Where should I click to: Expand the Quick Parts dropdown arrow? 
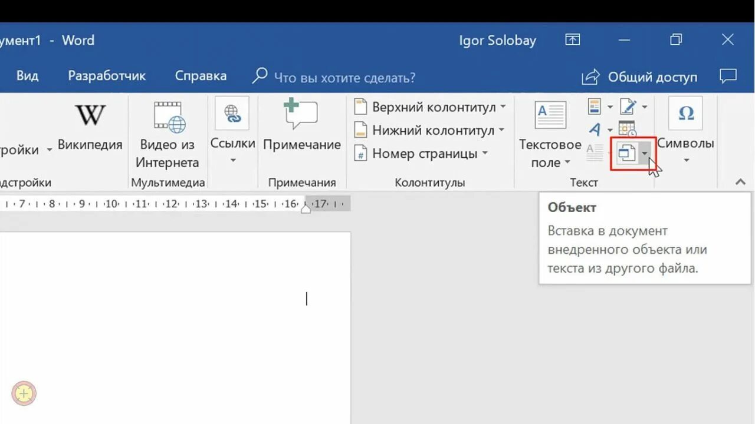pyautogui.click(x=610, y=107)
